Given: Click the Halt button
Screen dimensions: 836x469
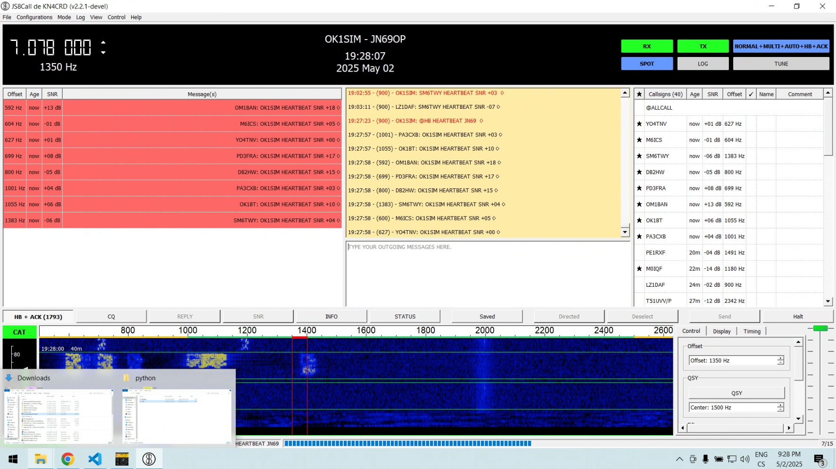Looking at the screenshot, I should pyautogui.click(x=798, y=317).
